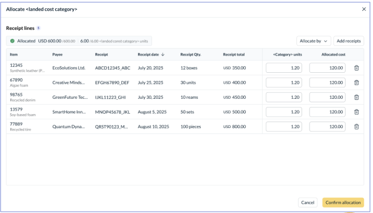Click the date July 30, 2025
The image size is (373, 213).
[x=150, y=97]
